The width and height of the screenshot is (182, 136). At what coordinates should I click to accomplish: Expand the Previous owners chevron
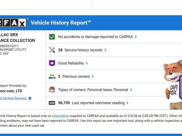tap(93, 77)
